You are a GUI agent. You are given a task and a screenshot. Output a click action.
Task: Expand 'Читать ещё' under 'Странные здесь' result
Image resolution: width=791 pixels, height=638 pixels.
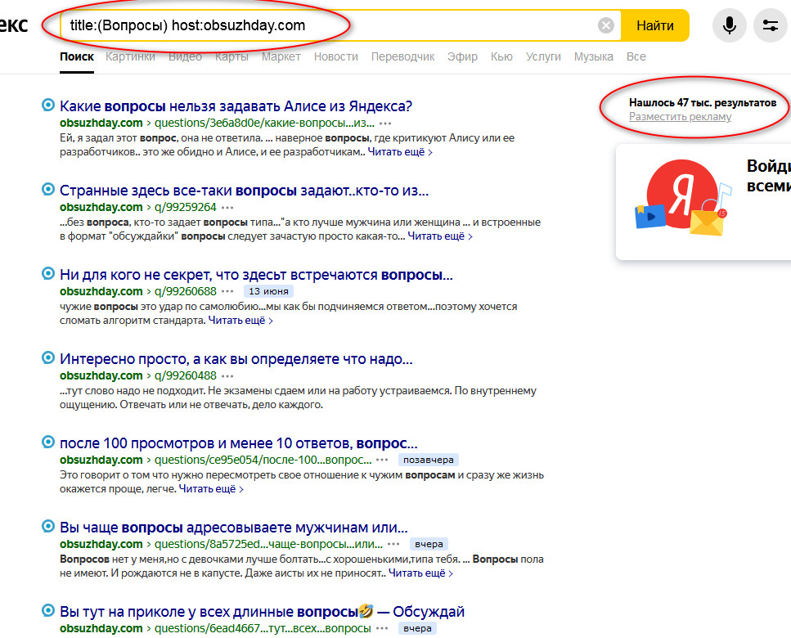coord(440,236)
